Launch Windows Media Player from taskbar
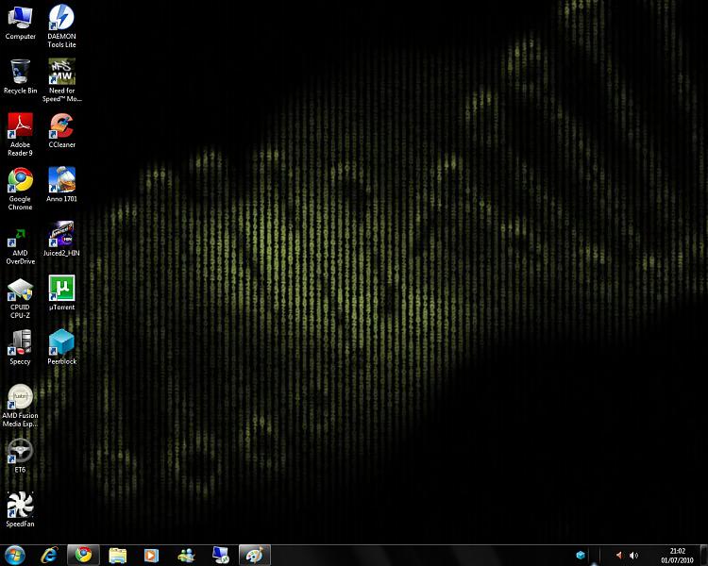Screen dimensions: 708x566 pos(152,556)
